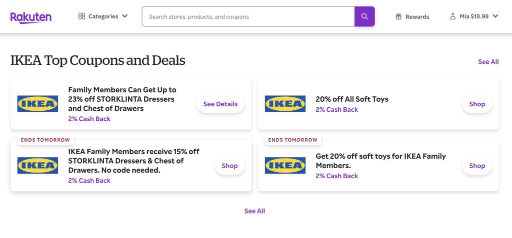Follow the See All link below the deals
The image size is (512, 238).
point(254,211)
